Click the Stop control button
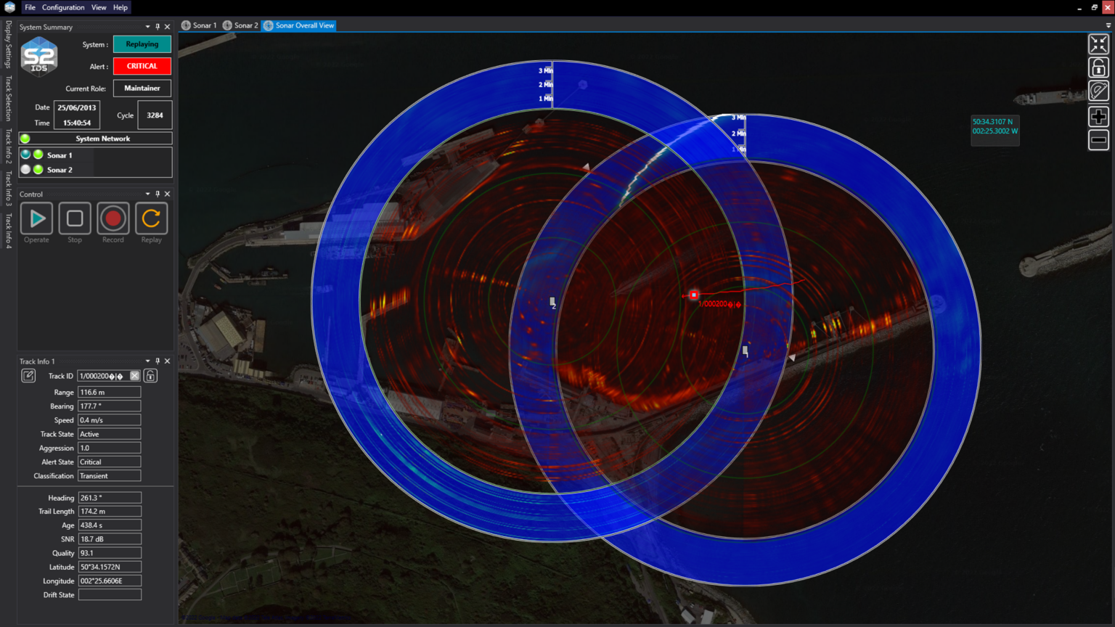1115x627 pixels. 75,218
